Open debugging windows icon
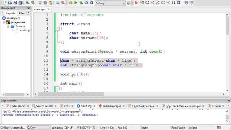The image size is (231, 130). pos(186,3)
